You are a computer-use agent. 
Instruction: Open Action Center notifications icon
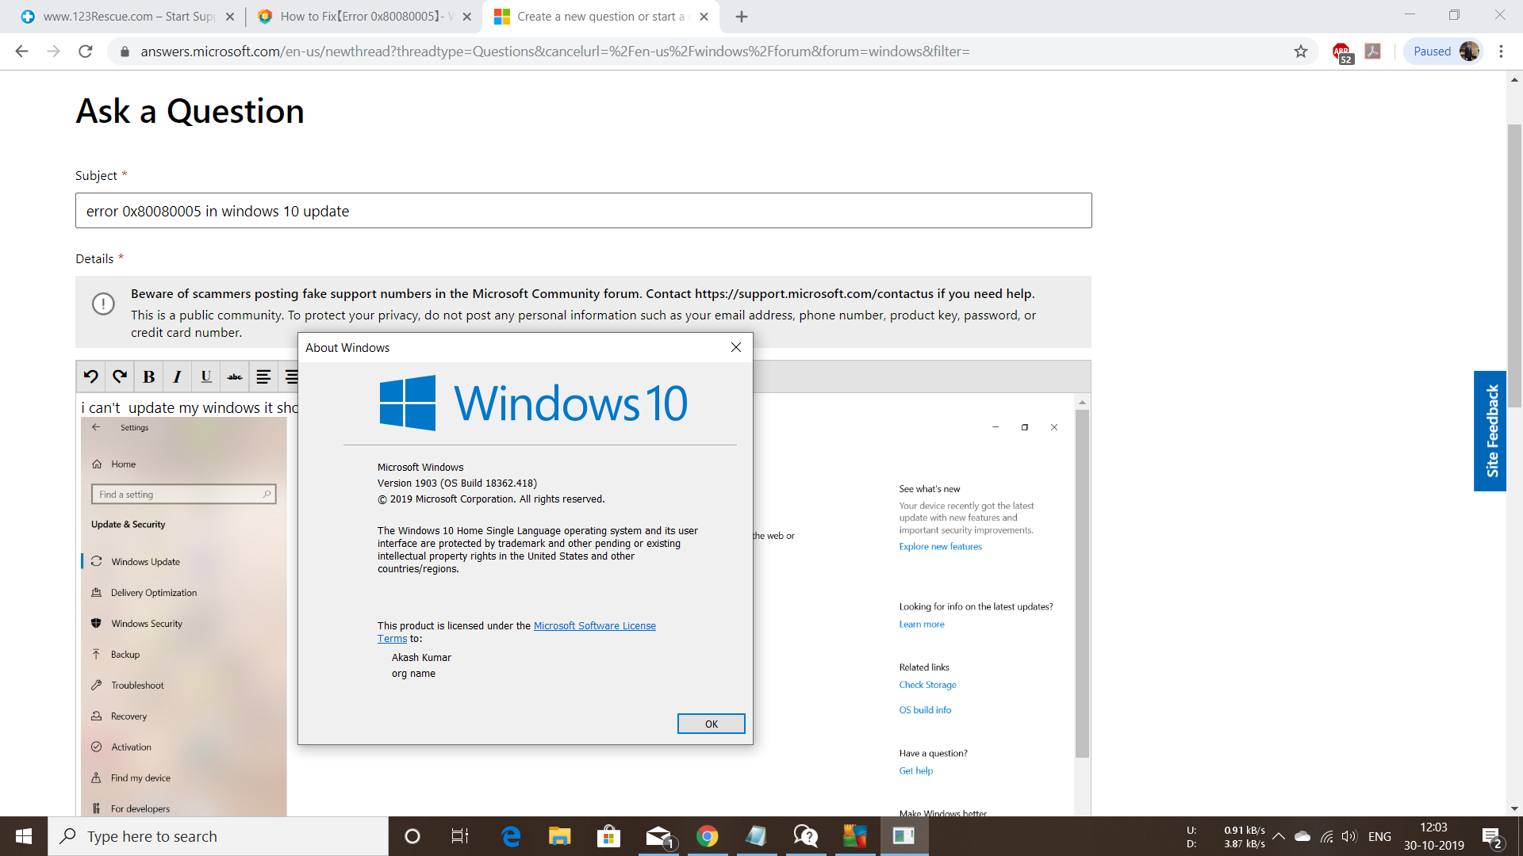click(1491, 836)
